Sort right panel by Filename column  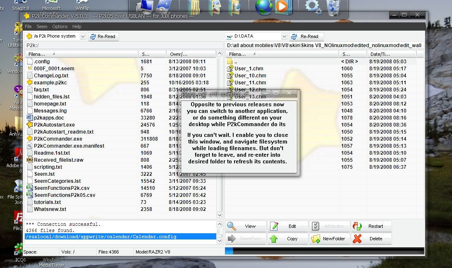click(282, 54)
